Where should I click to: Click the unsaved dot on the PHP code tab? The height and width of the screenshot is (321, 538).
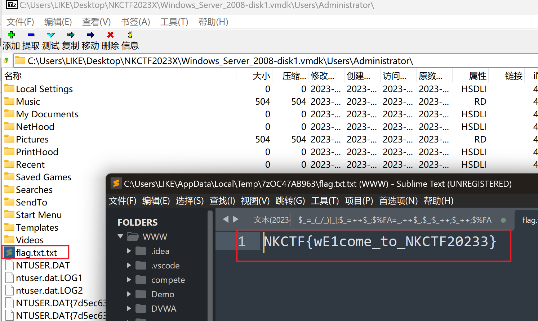pyautogui.click(x=503, y=220)
